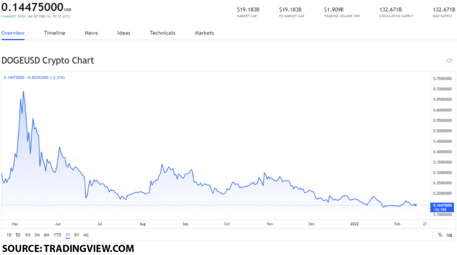
Task: Click the Feb label on time axis
Action: pyautogui.click(x=397, y=224)
